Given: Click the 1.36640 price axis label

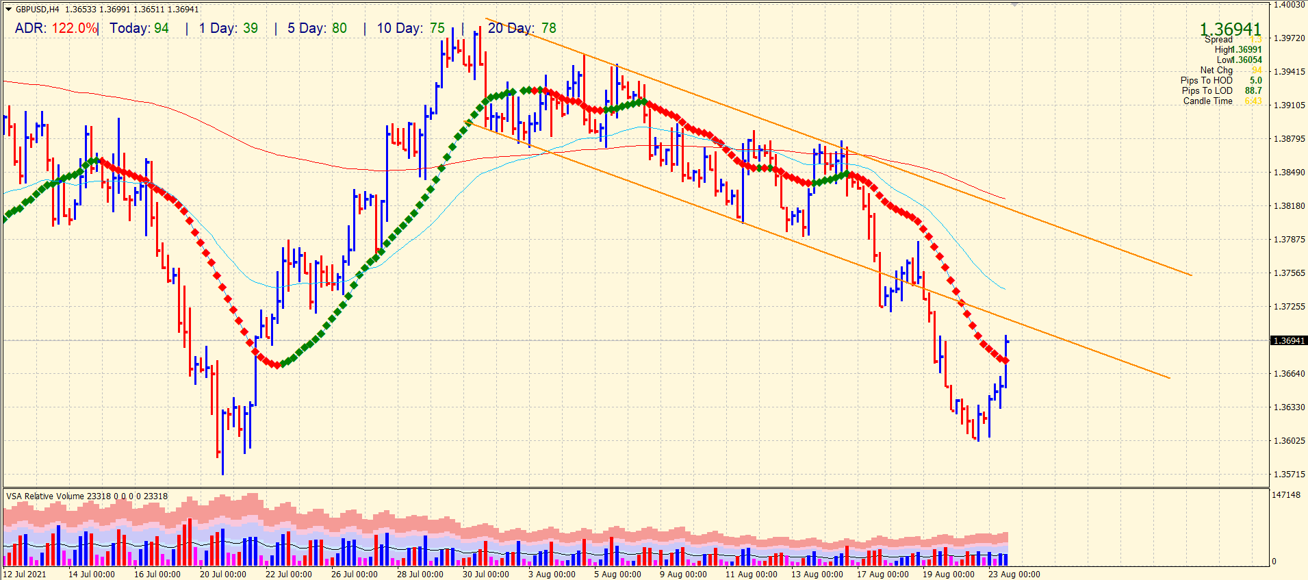Looking at the screenshot, I should tap(1289, 373).
